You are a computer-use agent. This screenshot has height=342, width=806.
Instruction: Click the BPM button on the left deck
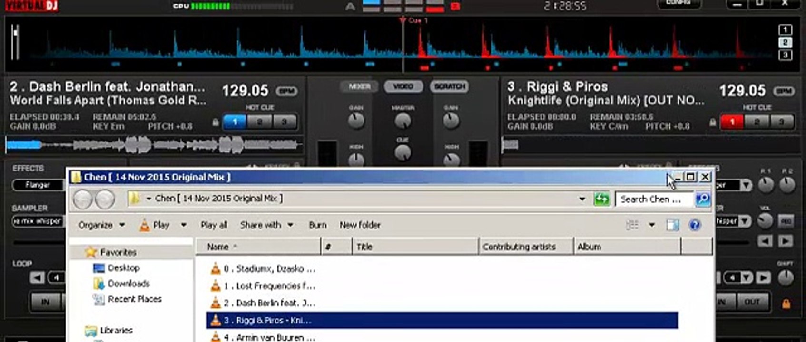[x=286, y=91]
